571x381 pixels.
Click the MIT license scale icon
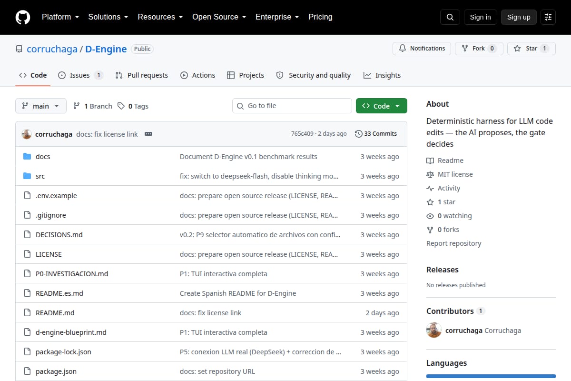(430, 174)
